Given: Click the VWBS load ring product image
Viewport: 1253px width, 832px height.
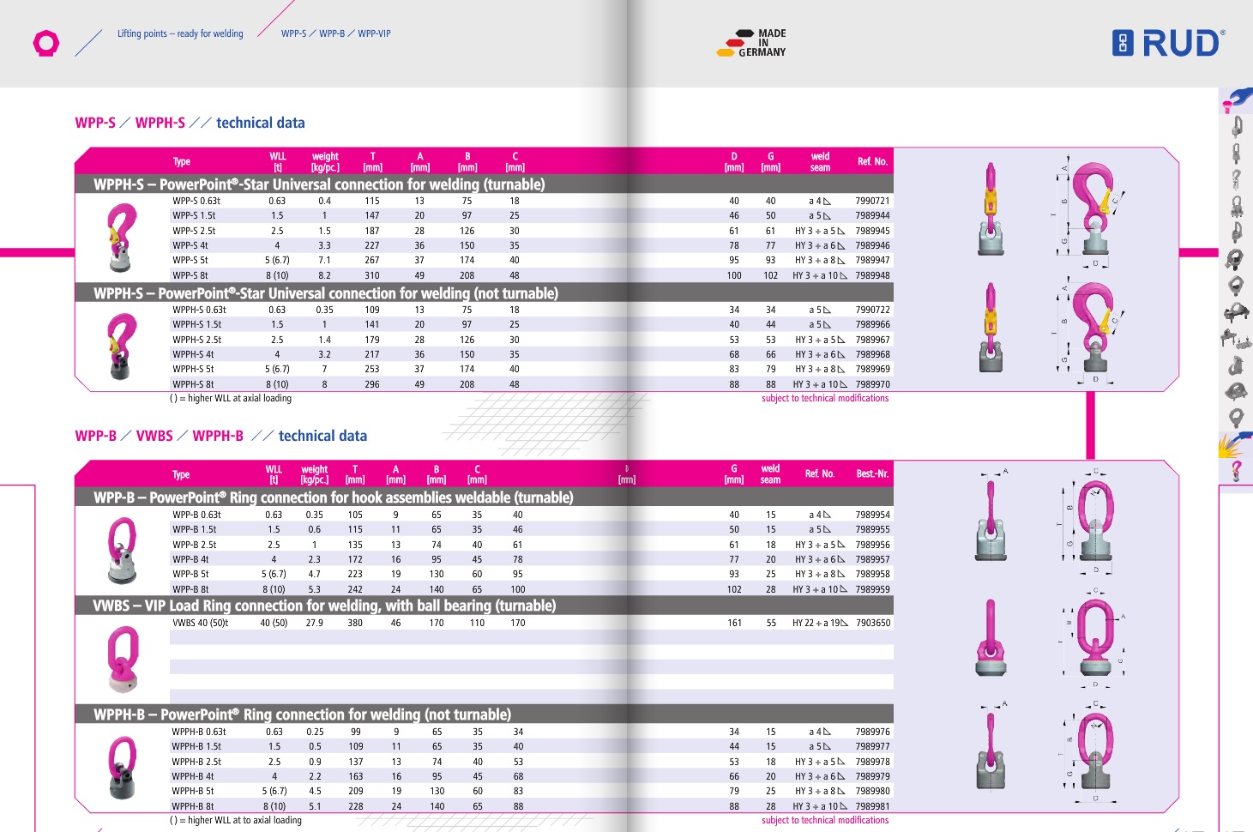Looking at the screenshot, I should pyautogui.click(x=123, y=659).
